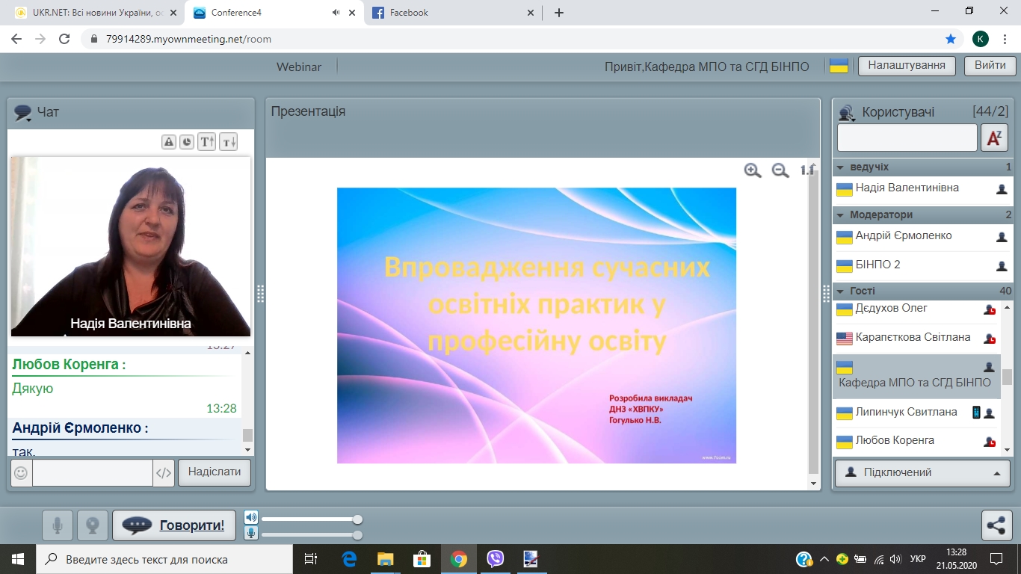Zoom out of the presentation slide
The width and height of the screenshot is (1021, 574).
pos(780,170)
